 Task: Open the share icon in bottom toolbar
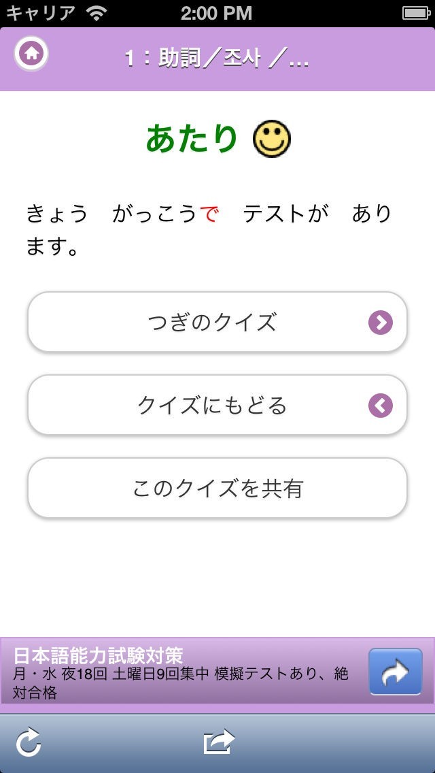[218, 742]
